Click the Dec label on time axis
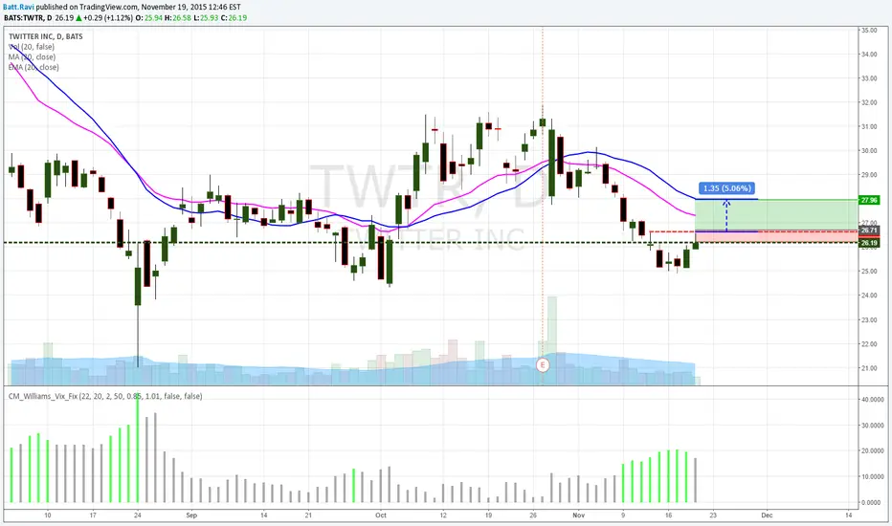Image resolution: width=892 pixels, height=526 pixels. click(x=767, y=515)
